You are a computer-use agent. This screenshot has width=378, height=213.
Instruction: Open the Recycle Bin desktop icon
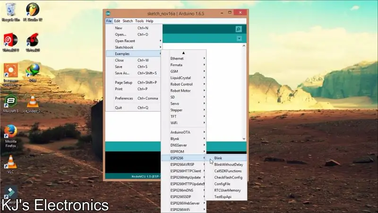pos(10,12)
